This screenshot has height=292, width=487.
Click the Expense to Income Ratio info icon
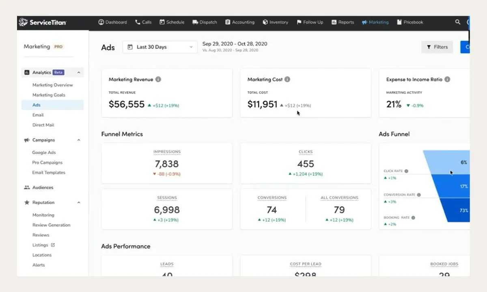(x=447, y=79)
